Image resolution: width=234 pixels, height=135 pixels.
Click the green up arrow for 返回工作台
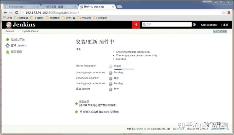[7, 39]
